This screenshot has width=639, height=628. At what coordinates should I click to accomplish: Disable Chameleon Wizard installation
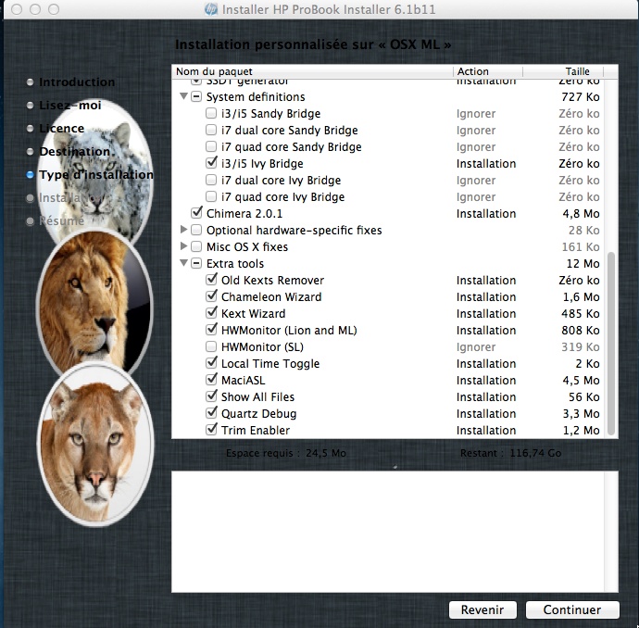tap(211, 296)
